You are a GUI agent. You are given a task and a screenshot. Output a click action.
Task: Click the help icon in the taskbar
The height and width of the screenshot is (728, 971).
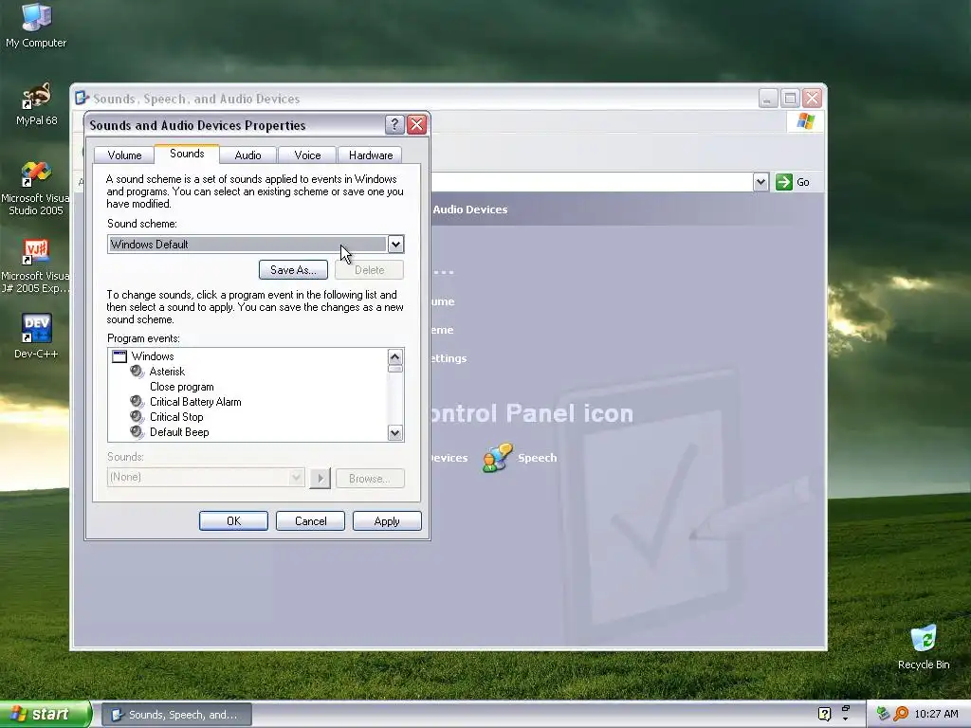point(824,714)
